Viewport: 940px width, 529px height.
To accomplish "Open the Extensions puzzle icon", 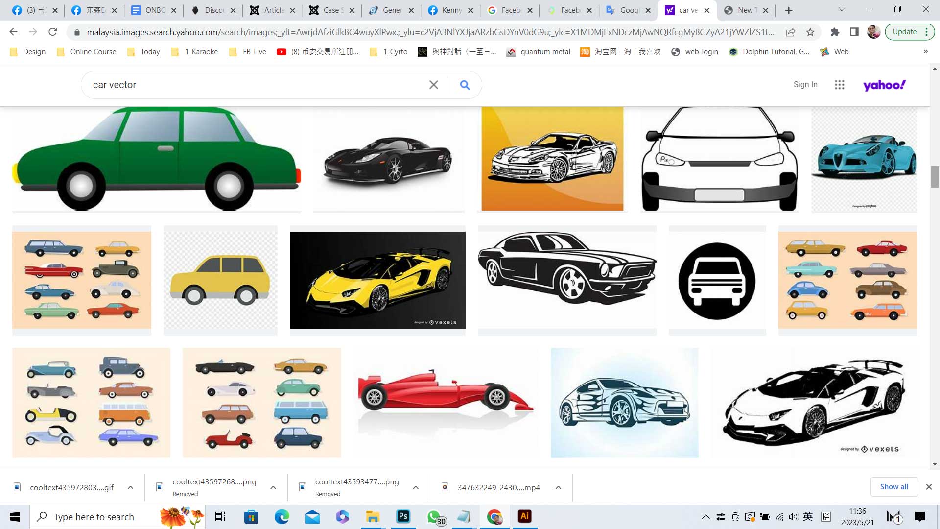I will point(835,32).
